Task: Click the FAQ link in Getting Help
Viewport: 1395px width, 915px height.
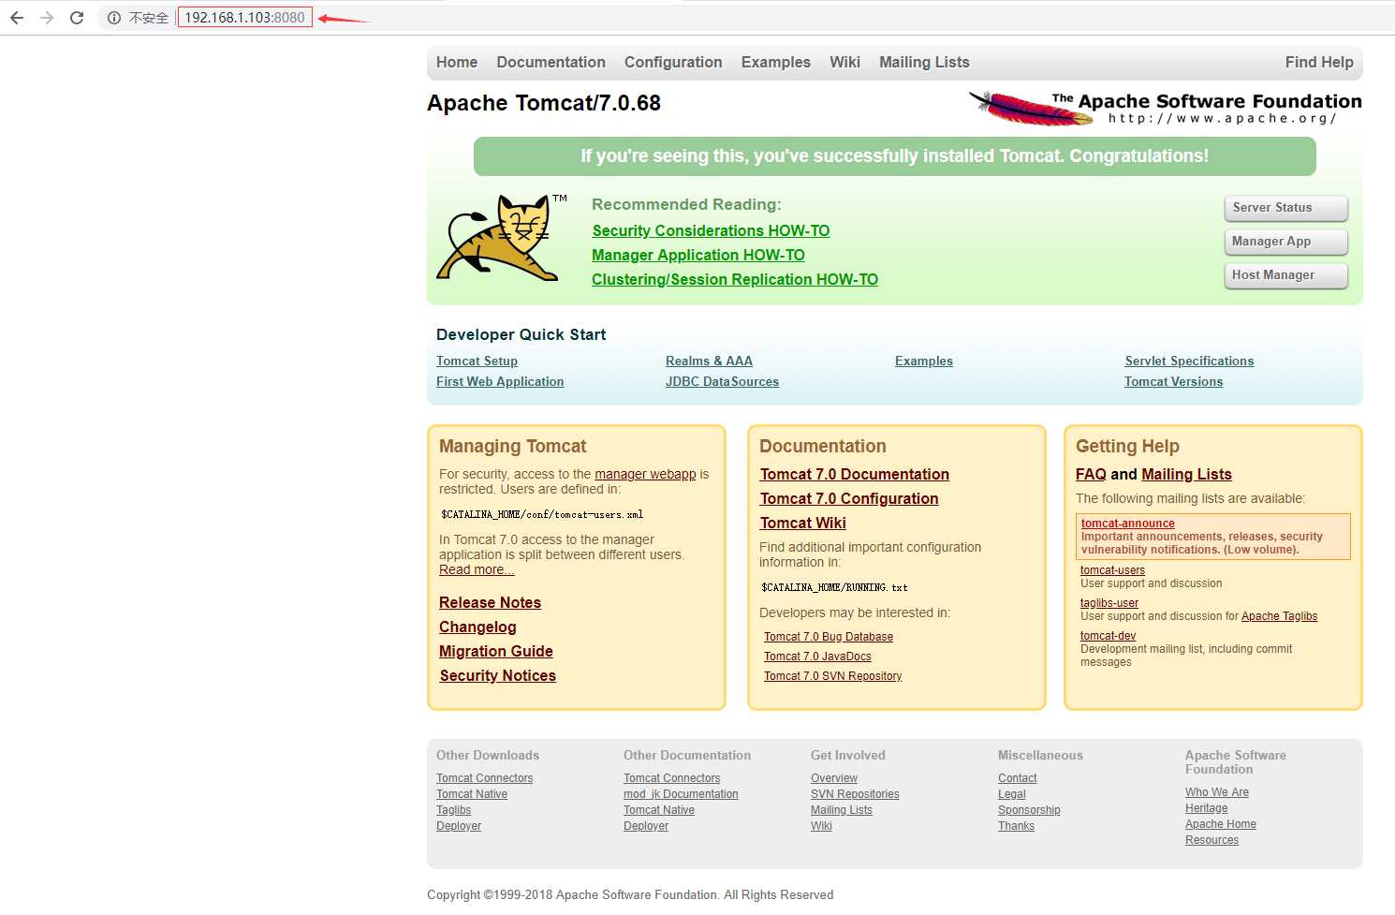Action: point(1091,474)
